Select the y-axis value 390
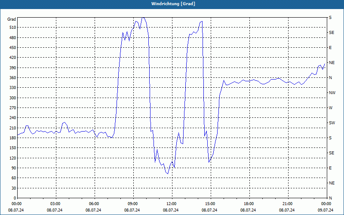The height and width of the screenshot is (215, 344). tap(13, 68)
